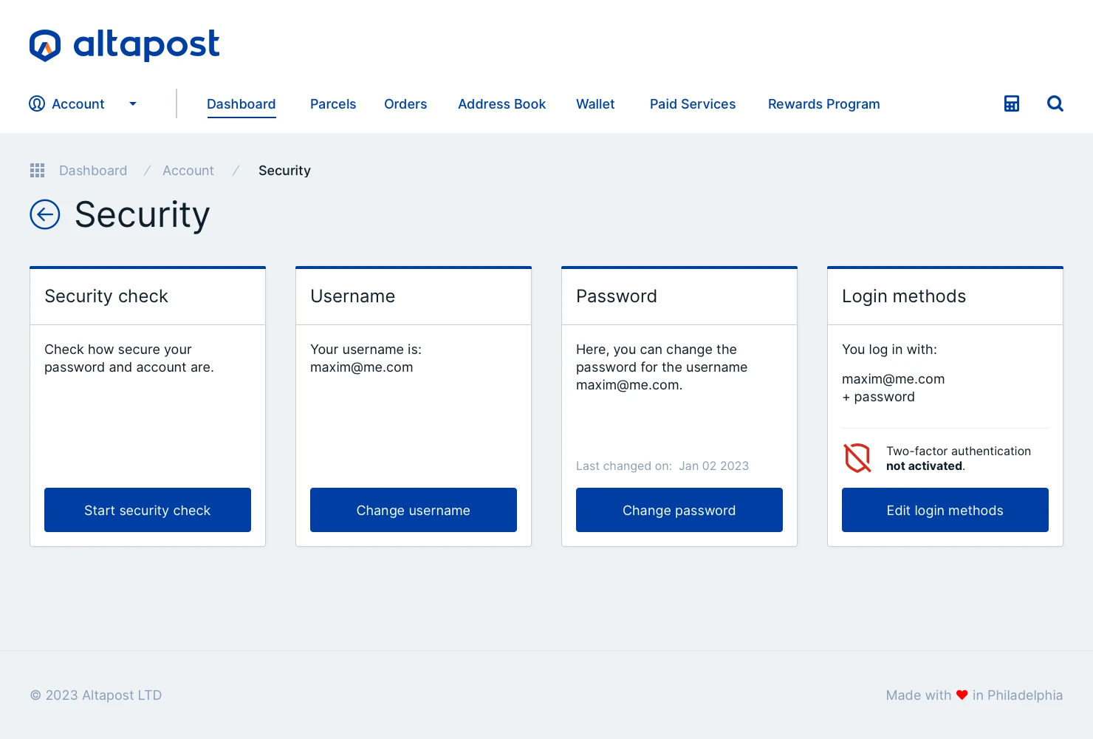
Task: Click the breadcrumb grid icon
Action: coord(38,171)
